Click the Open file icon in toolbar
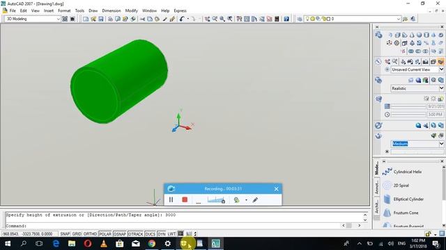The width and height of the screenshot is (446, 250). pos(93,19)
